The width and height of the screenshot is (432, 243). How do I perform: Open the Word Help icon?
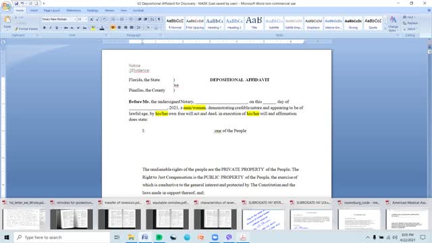(x=429, y=11)
